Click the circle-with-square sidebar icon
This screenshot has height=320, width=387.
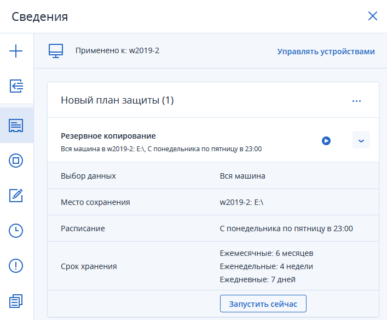[x=16, y=161]
